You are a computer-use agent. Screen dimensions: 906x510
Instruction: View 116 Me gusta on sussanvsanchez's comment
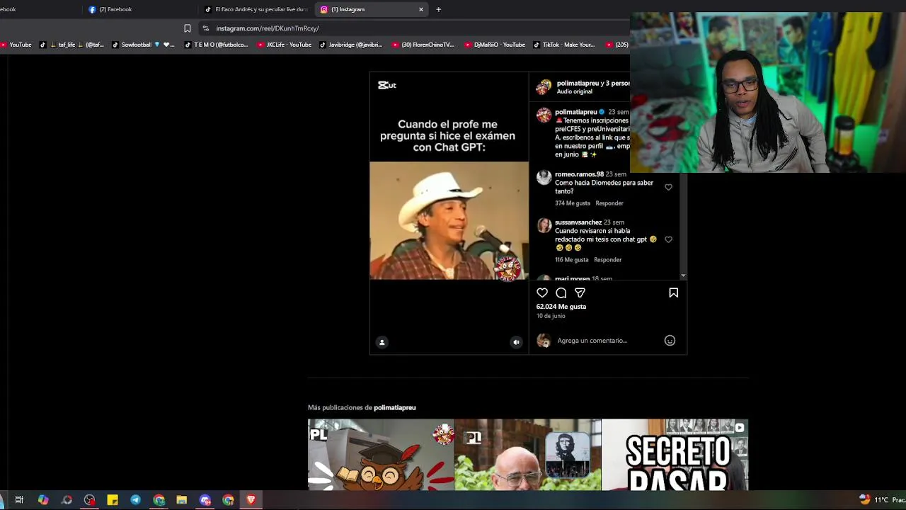click(x=571, y=260)
